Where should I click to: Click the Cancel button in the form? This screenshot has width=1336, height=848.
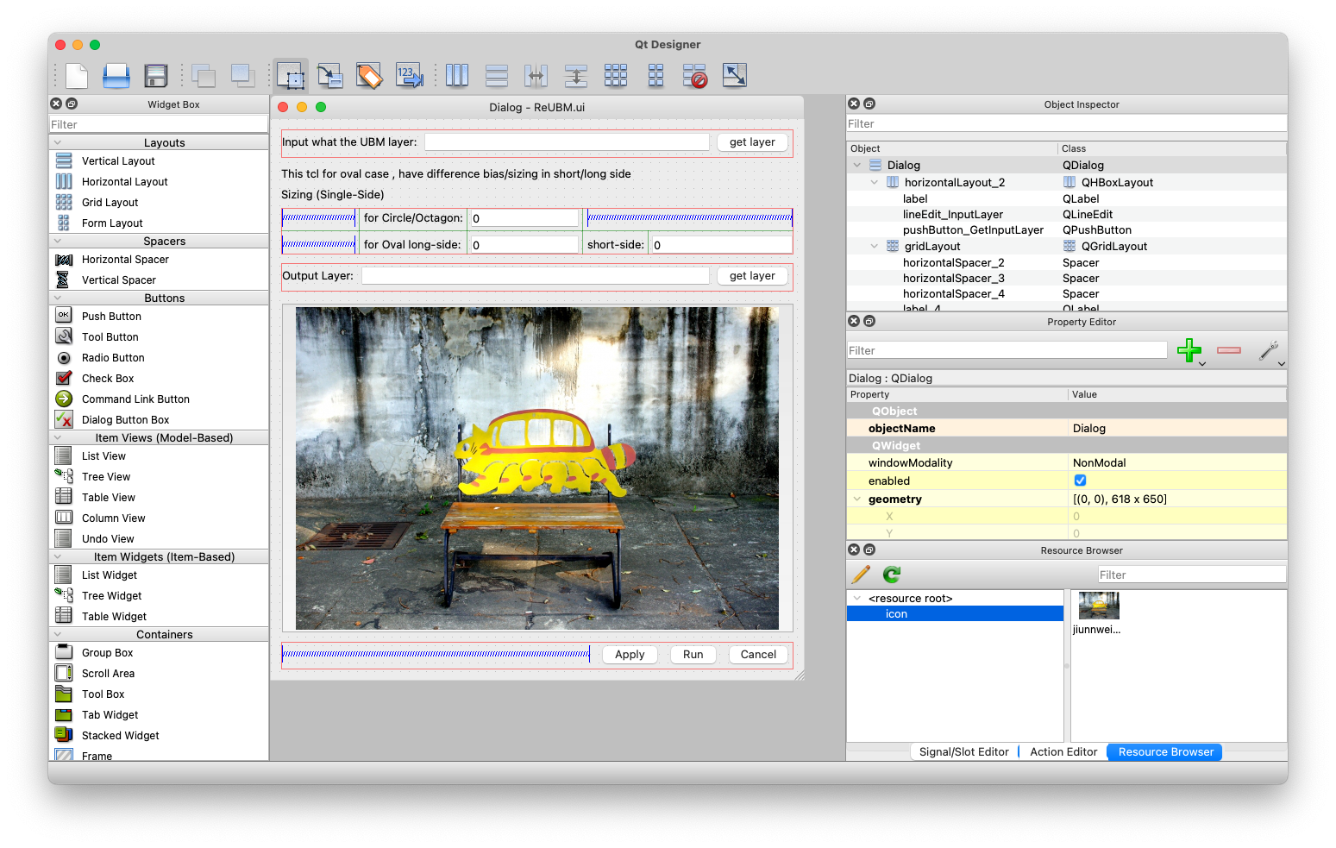[x=758, y=655]
